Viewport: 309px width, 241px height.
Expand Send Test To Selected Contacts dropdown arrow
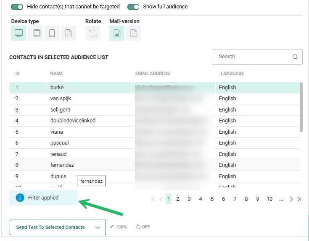click(98, 228)
